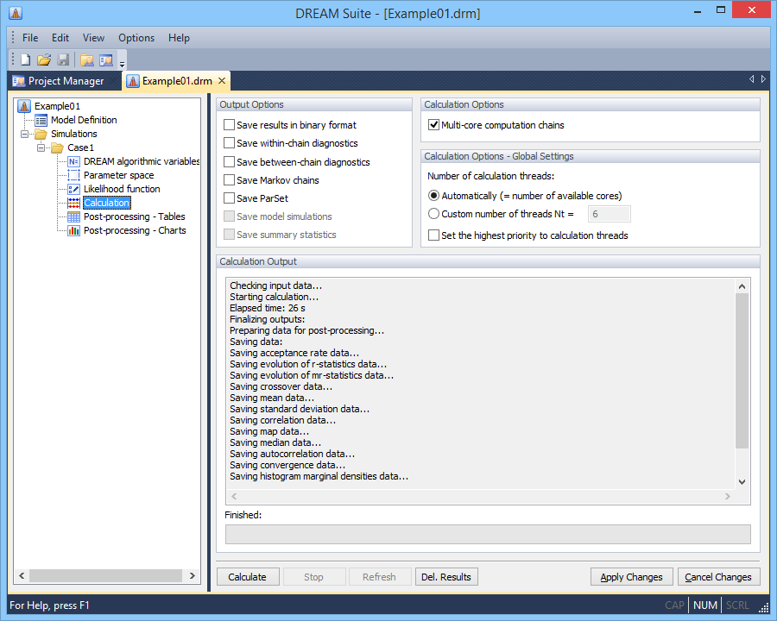
Task: Click the Apply Changes button
Action: [631, 577]
